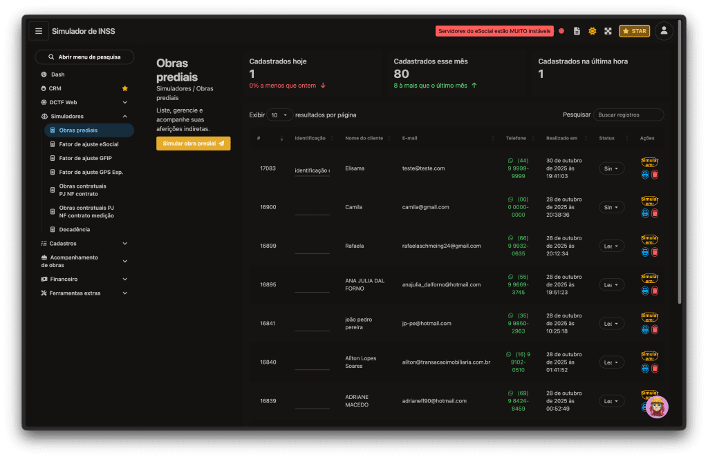Toggle sort order on the # column
The height and width of the screenshot is (459, 708).
(x=281, y=138)
